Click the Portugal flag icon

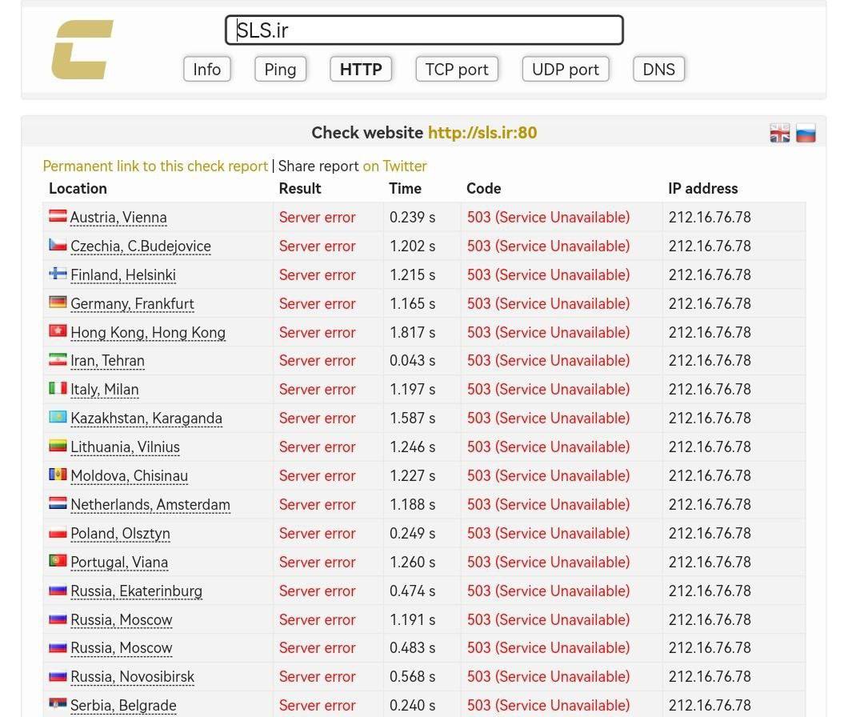click(x=58, y=560)
